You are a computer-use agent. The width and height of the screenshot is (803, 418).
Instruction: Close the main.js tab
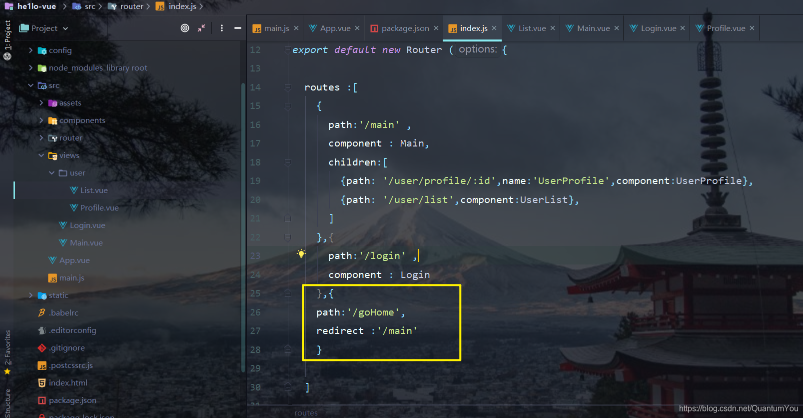pyautogui.click(x=296, y=28)
